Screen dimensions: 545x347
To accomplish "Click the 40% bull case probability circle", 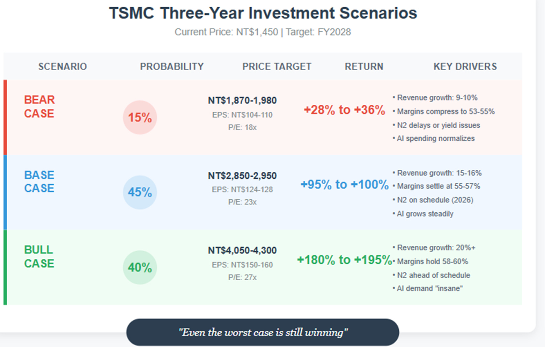I will 140,267.
